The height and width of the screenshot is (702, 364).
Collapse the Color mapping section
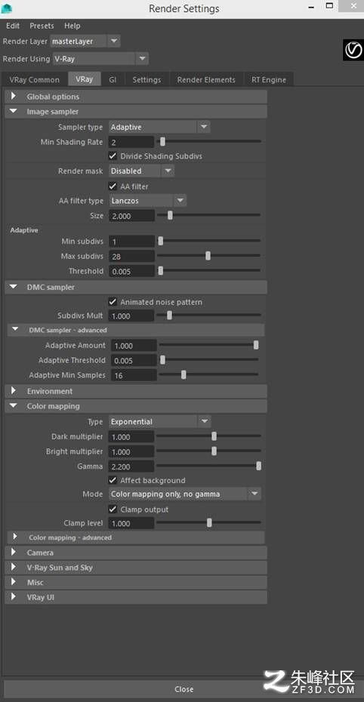coord(136,406)
